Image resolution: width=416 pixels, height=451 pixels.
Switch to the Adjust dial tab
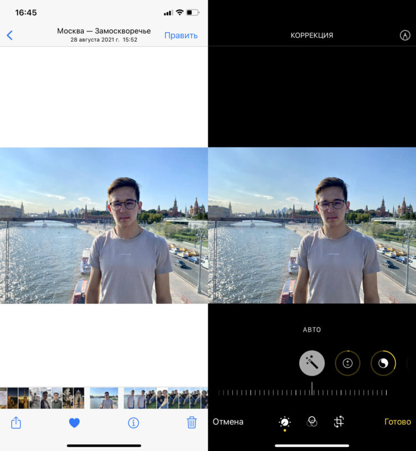285,422
